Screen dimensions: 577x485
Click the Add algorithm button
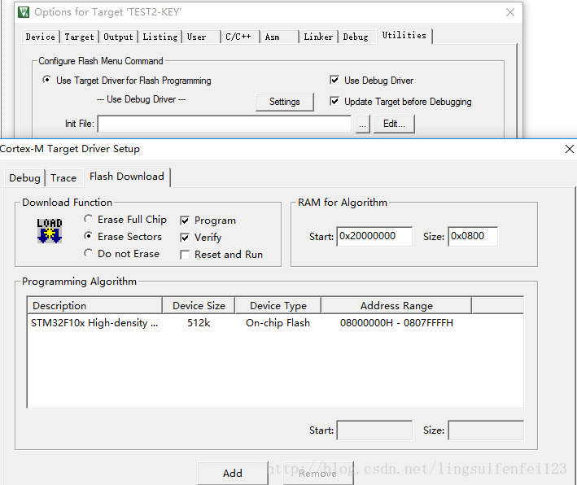tap(233, 473)
